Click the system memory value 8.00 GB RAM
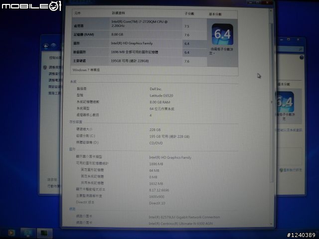Viewport: 319px width, 239px height. 159,102
